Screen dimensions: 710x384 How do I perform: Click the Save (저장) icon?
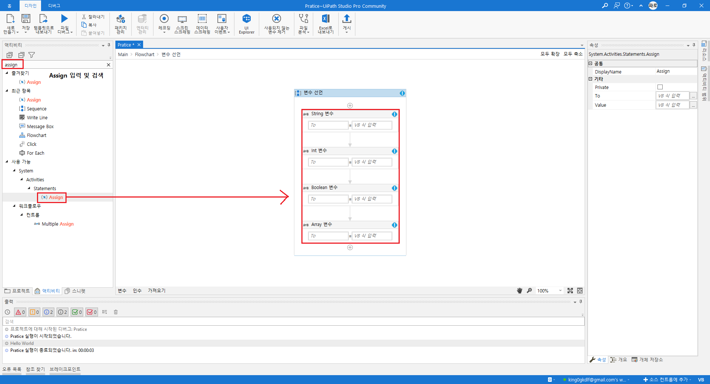(x=26, y=19)
